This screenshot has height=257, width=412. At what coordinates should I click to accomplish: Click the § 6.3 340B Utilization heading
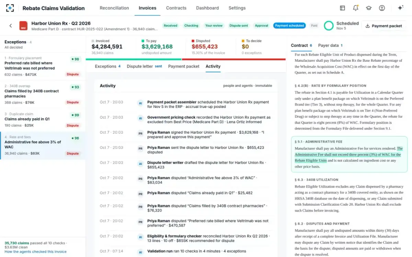click(316, 180)
